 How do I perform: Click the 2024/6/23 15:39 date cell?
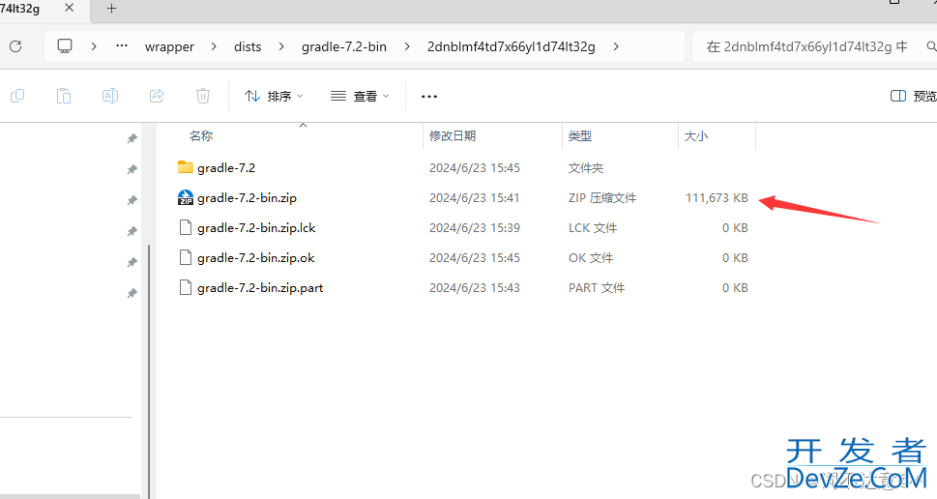click(475, 227)
